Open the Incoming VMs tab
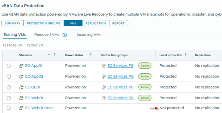The height and width of the screenshot is (113, 222). [x=89, y=35]
